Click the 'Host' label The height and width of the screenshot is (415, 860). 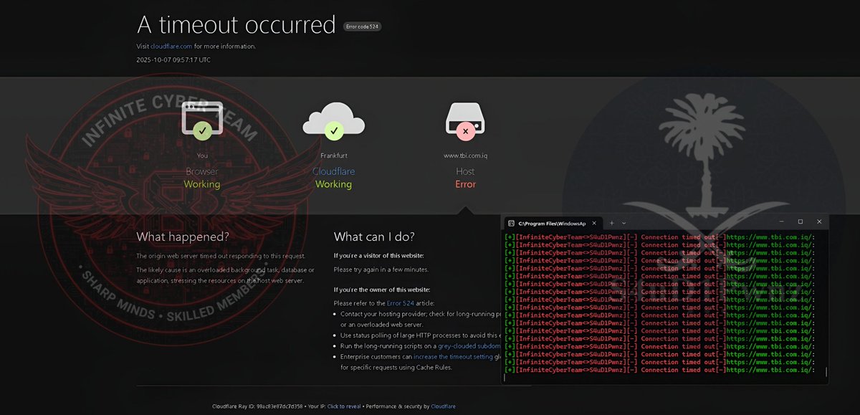pos(466,171)
